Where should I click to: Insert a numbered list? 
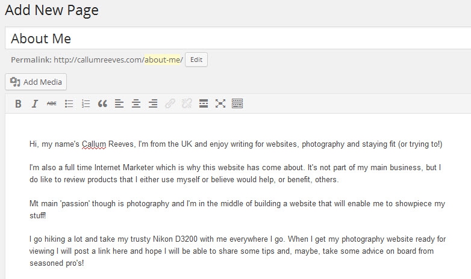[x=86, y=104]
